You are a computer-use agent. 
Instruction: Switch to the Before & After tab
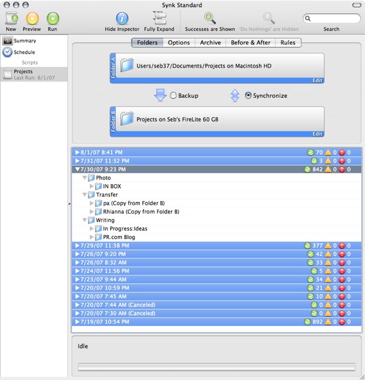(x=251, y=43)
